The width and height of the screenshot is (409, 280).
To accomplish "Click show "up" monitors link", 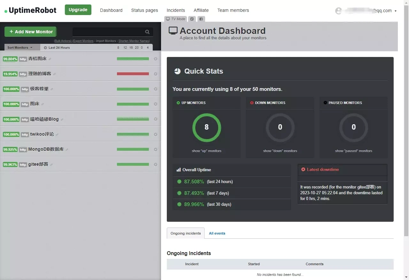I will [206, 151].
